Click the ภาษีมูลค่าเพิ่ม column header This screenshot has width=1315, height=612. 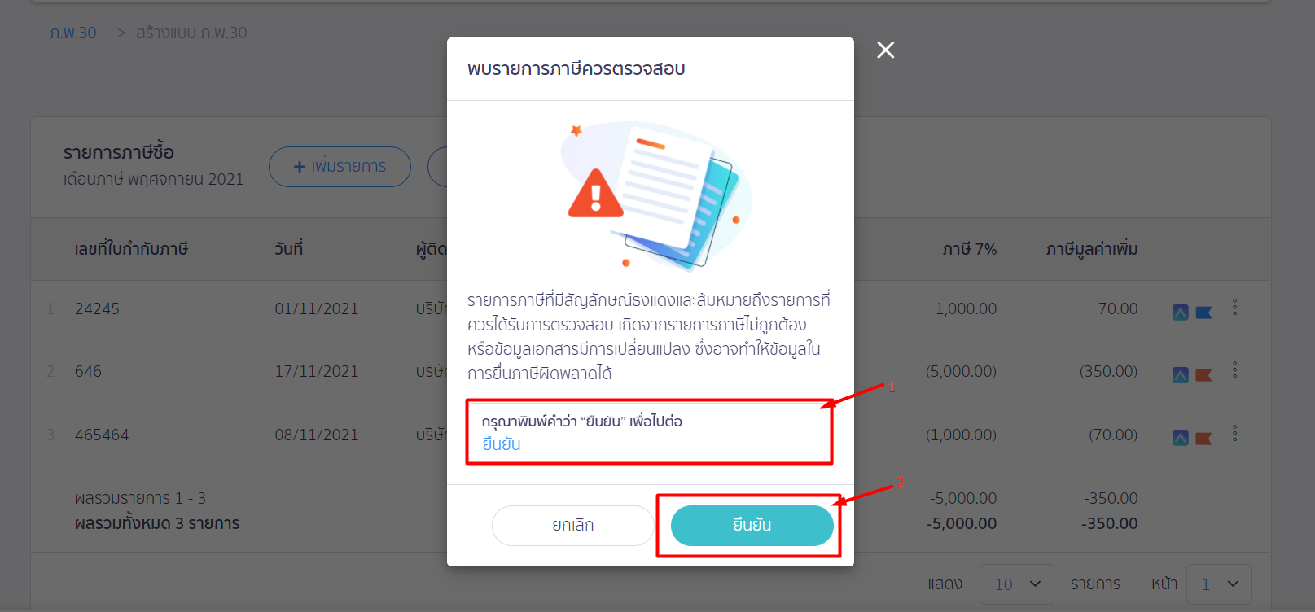(x=1092, y=249)
